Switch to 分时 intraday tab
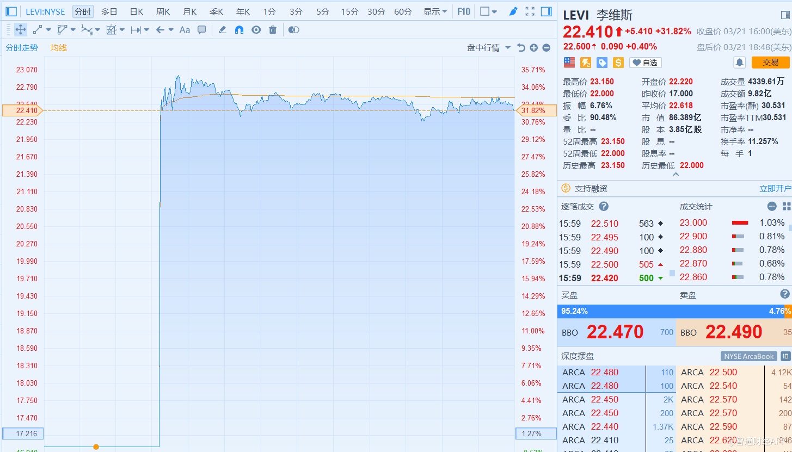The width and height of the screenshot is (792, 452). (83, 11)
